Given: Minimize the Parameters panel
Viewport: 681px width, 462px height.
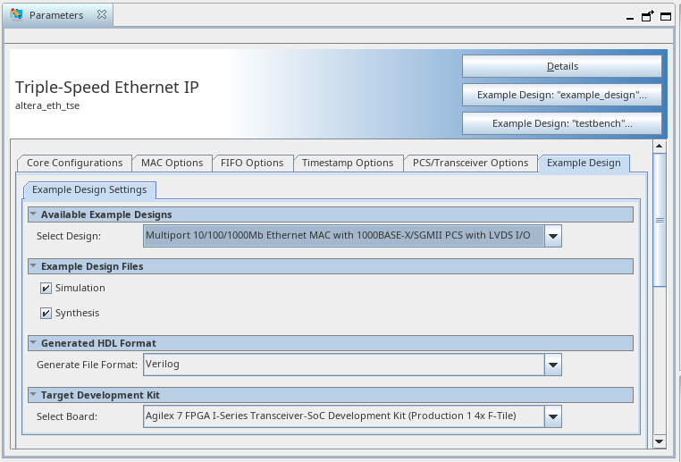Looking at the screenshot, I should pyautogui.click(x=631, y=16).
